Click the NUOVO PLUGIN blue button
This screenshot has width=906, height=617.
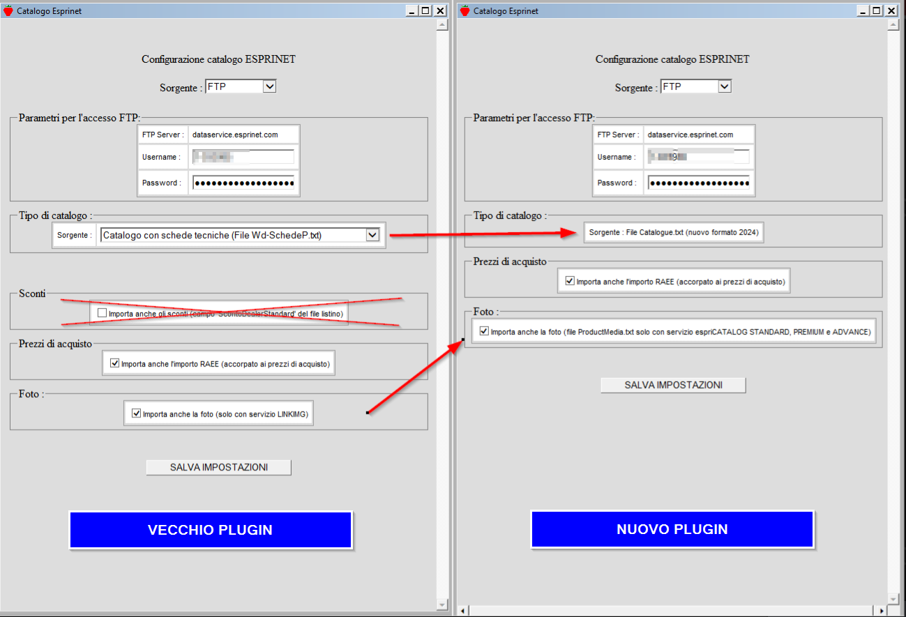click(x=672, y=530)
